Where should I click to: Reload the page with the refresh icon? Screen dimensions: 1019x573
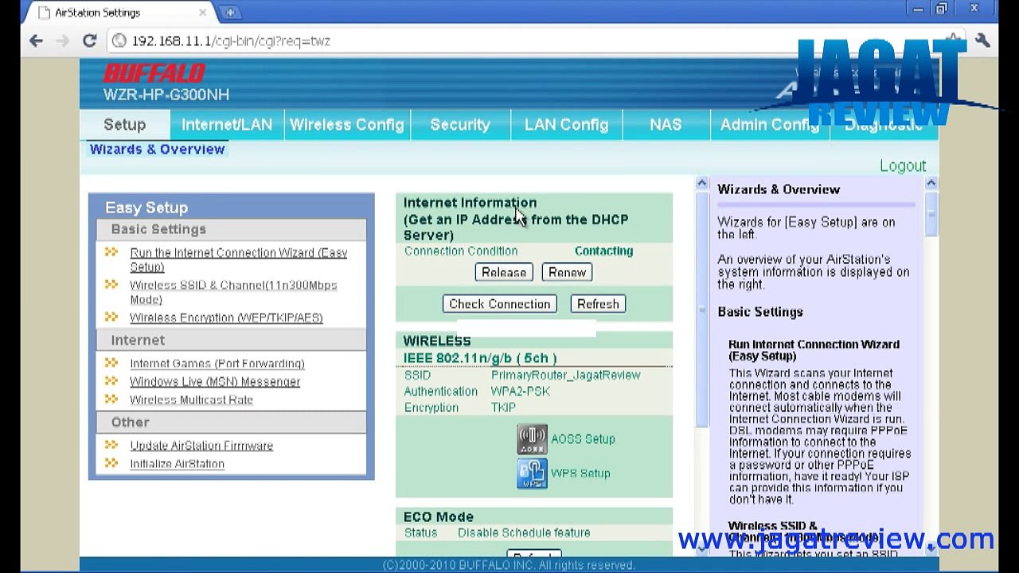click(89, 41)
